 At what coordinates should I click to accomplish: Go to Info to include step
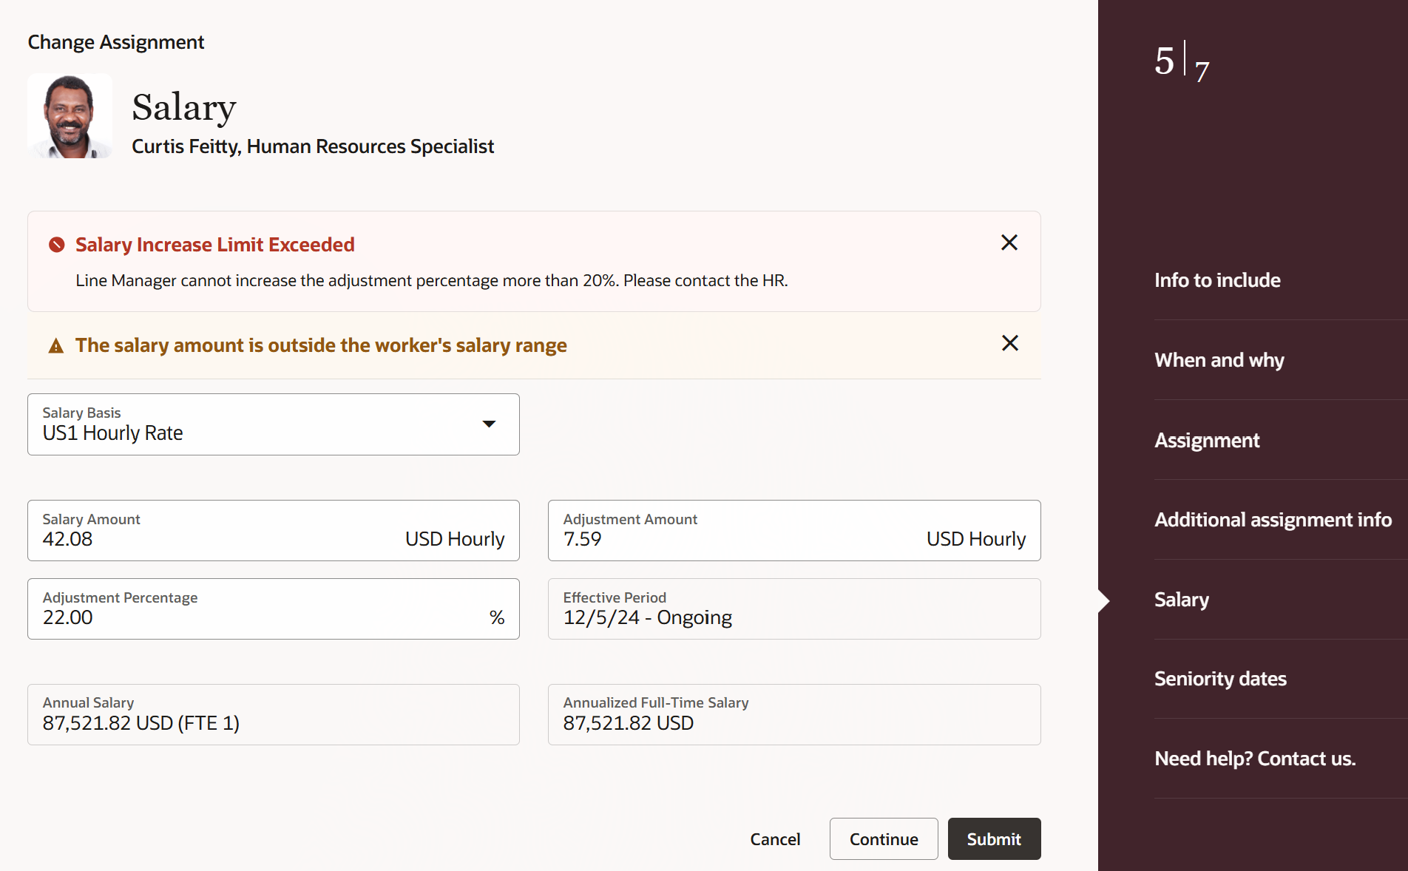pos(1217,280)
